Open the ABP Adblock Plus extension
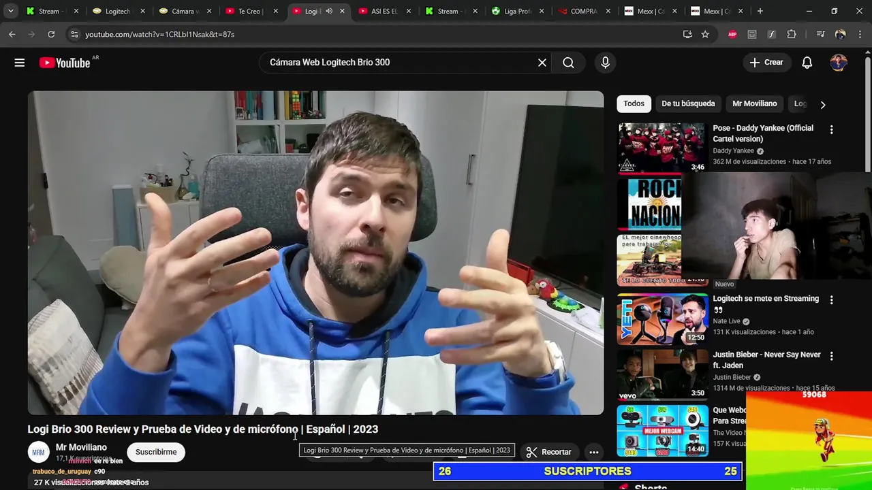The width and height of the screenshot is (872, 490). (732, 34)
